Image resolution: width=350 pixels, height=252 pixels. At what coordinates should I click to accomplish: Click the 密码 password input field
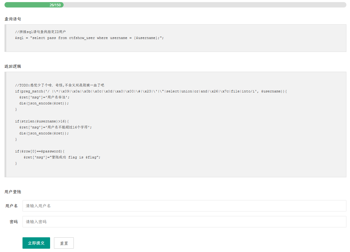[184, 222]
